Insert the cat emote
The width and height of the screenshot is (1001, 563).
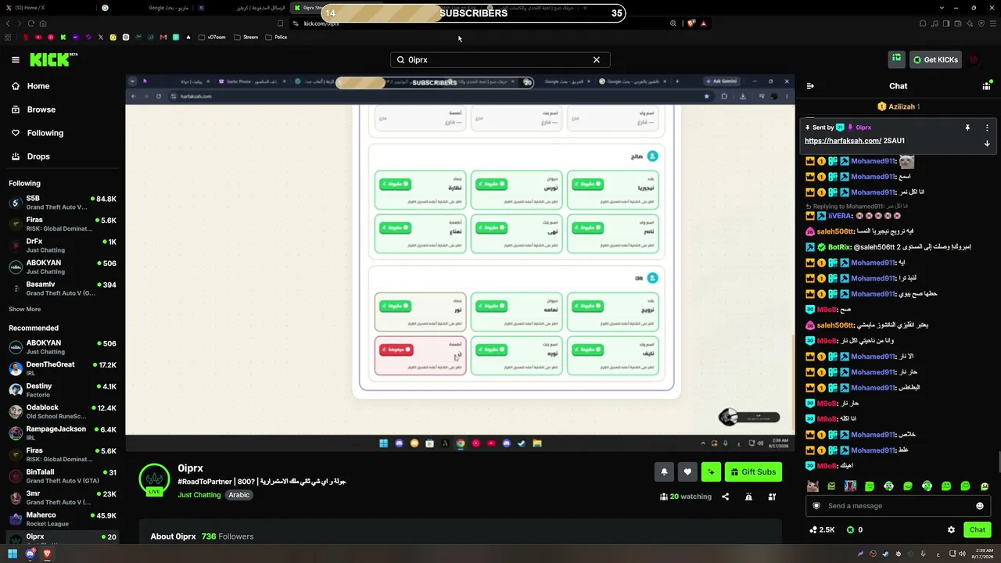(x=813, y=486)
